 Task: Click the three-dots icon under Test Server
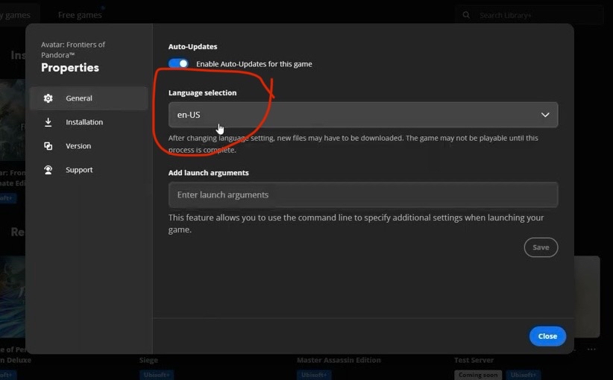coord(591,349)
